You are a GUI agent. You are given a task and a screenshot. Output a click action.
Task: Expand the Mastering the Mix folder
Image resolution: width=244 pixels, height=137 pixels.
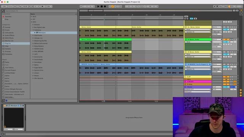33,41
